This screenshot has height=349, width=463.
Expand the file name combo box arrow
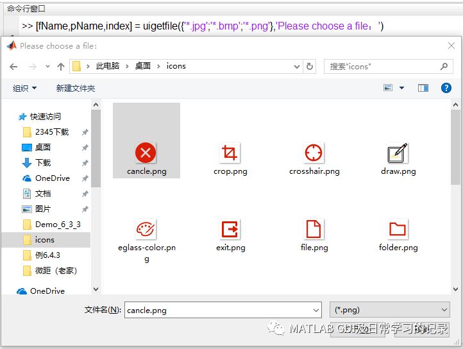[x=316, y=311]
